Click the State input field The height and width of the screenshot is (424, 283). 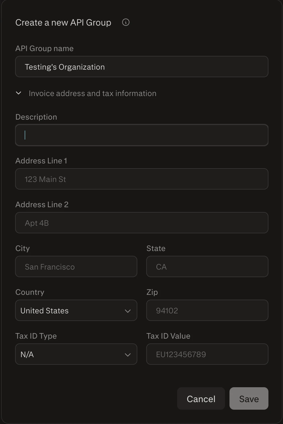[x=207, y=266]
